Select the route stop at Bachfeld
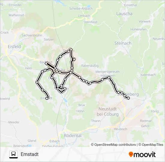The height and width of the screenshot is (162, 165). pos(46,64)
